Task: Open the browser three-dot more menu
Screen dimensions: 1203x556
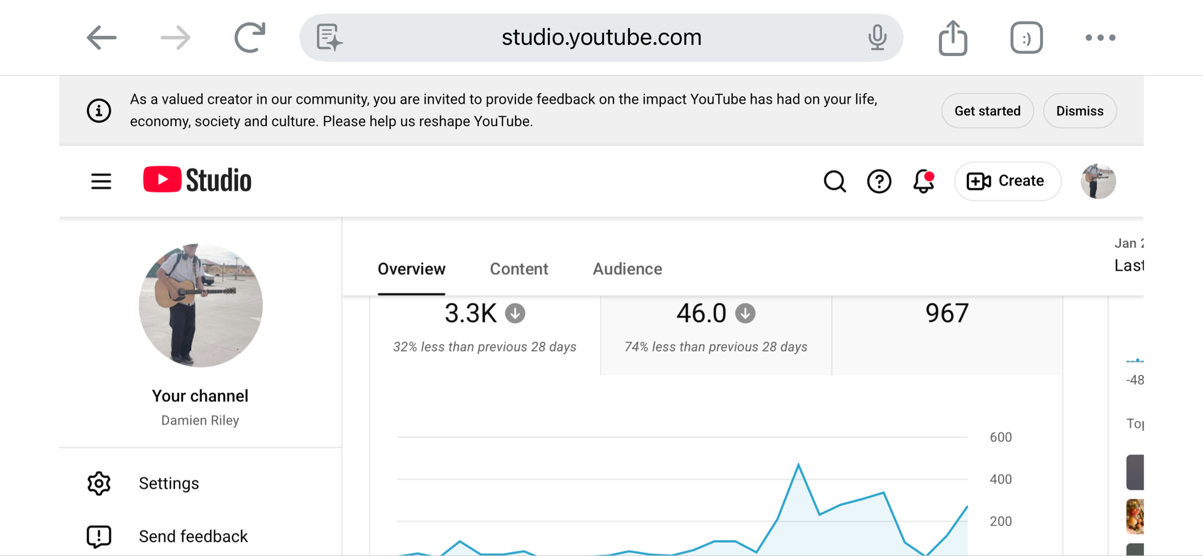Action: pos(1100,38)
